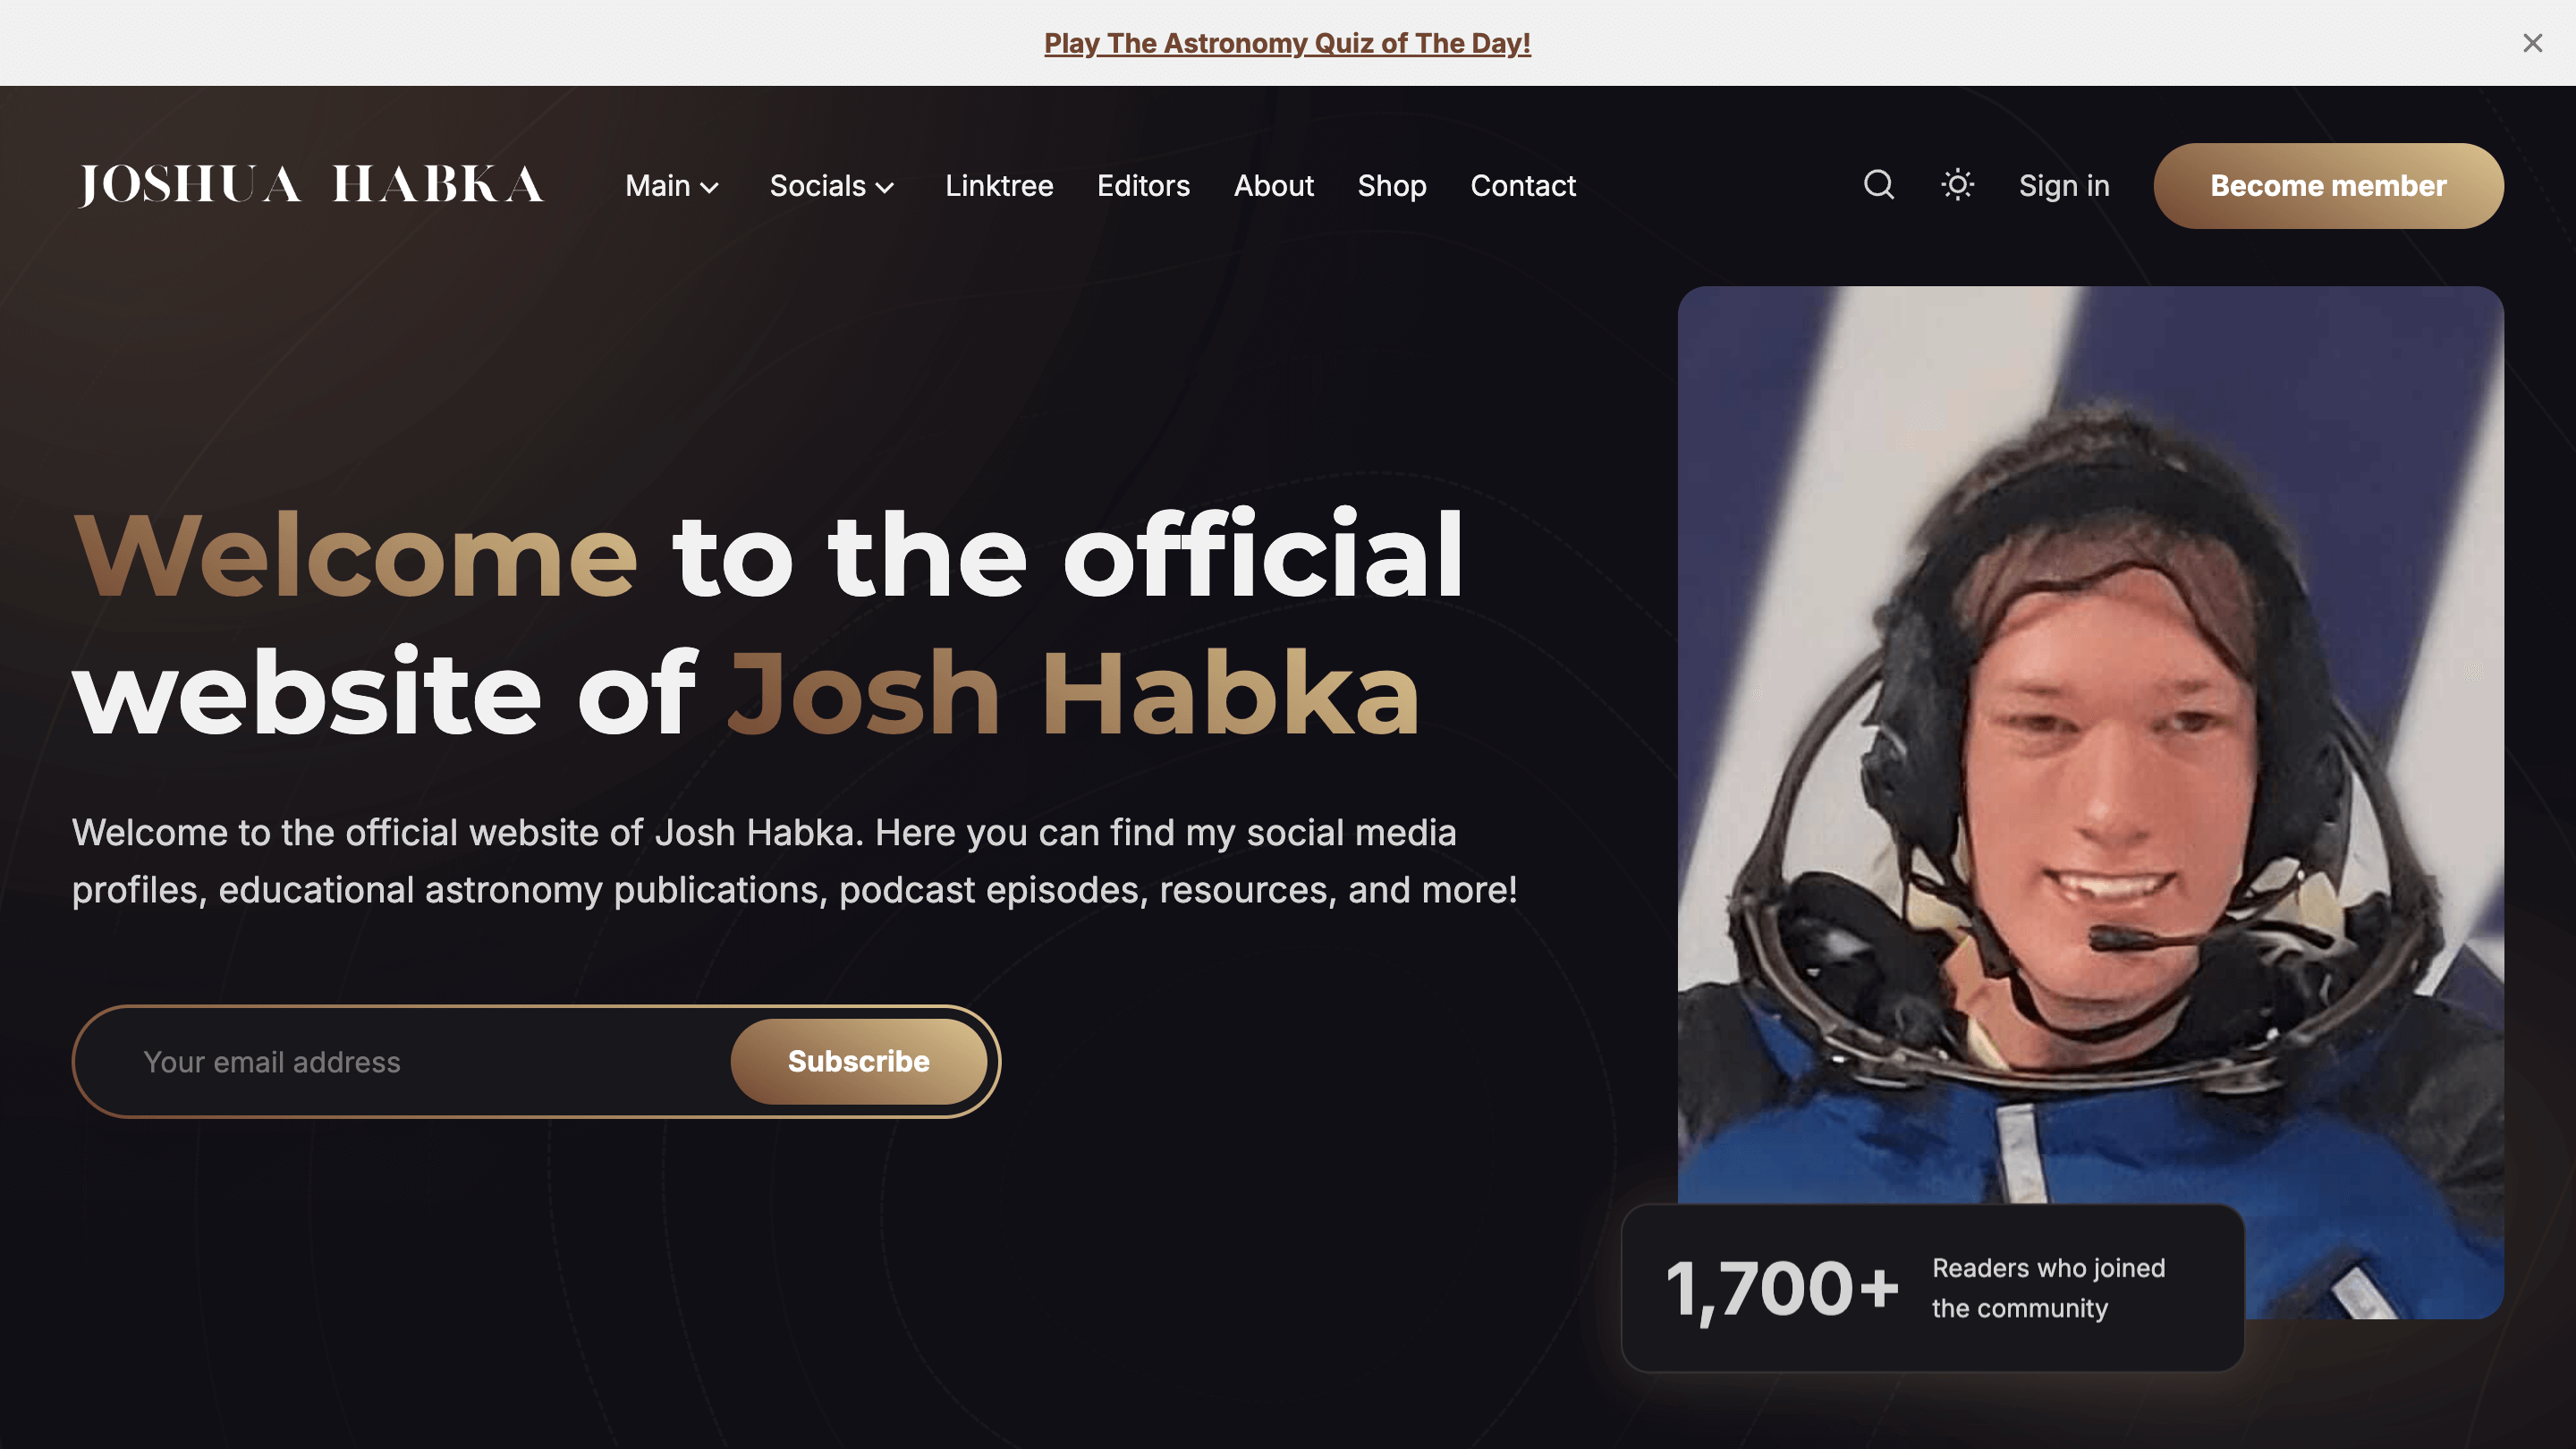Click the Sign in link

tap(2064, 186)
